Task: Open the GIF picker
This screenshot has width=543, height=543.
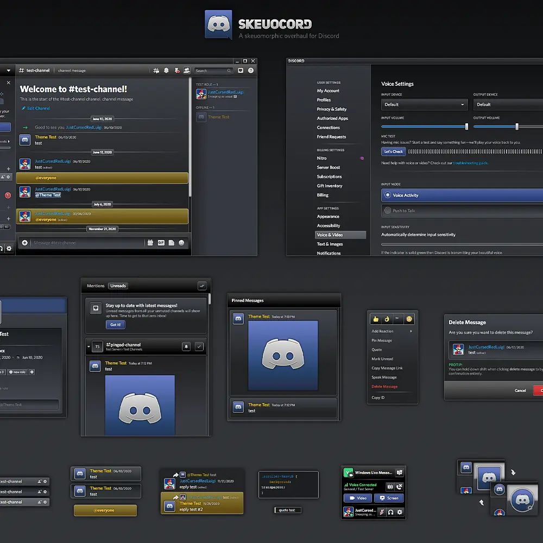Action: pos(161,243)
